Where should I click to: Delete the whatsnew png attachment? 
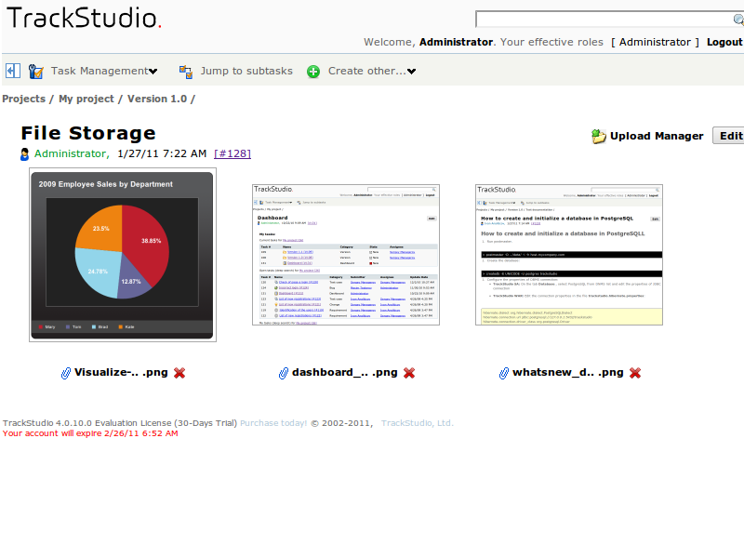(x=635, y=373)
